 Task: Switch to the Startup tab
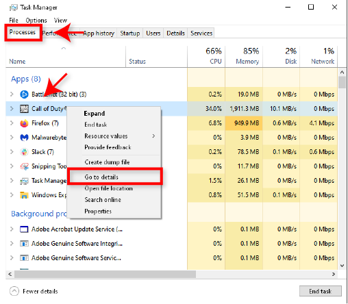(130, 34)
